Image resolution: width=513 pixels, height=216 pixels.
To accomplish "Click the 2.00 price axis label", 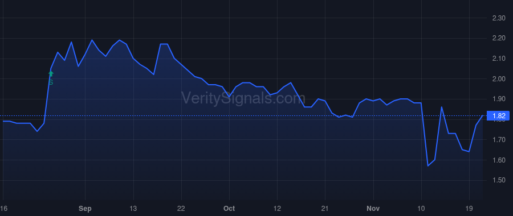I will coord(499,79).
